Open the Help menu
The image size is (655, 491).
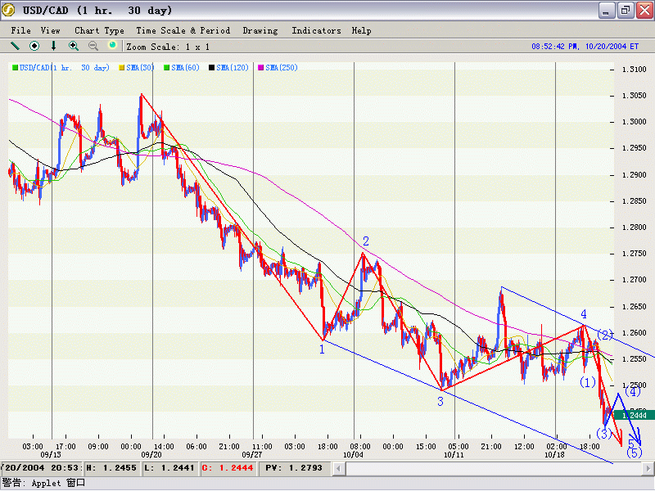361,30
